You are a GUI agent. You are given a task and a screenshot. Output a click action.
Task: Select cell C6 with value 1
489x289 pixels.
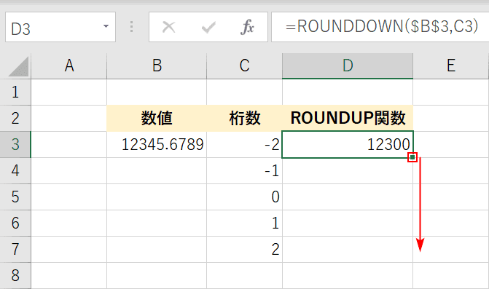click(245, 223)
